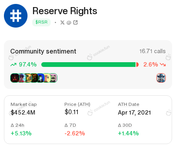Click the red end of sentiment bar

click(137, 65)
